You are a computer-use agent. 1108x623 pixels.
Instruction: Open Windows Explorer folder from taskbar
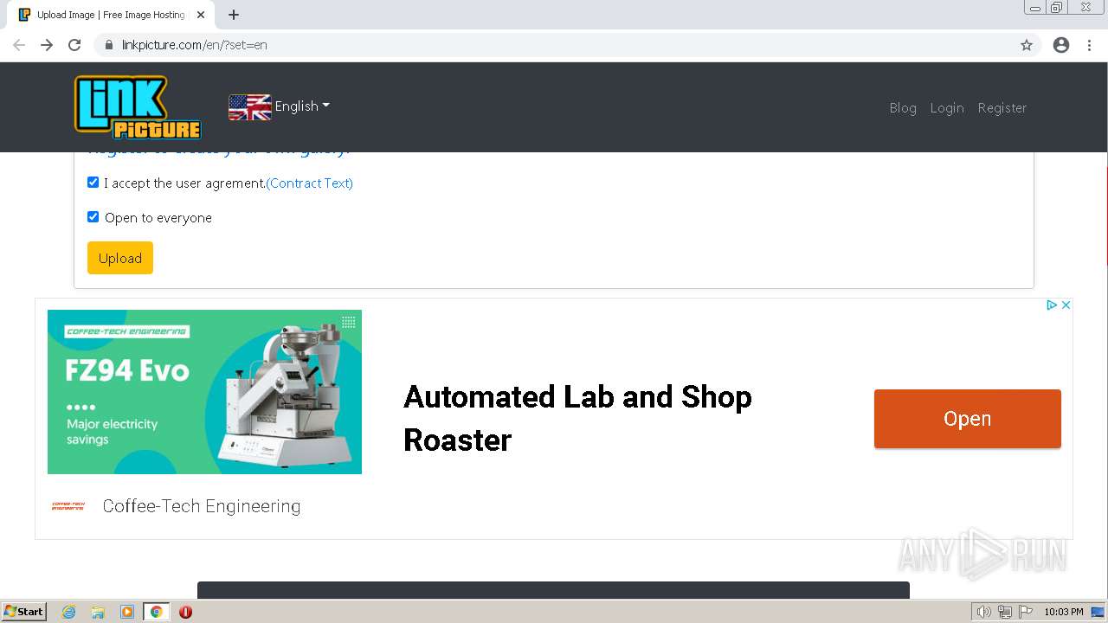pos(98,612)
